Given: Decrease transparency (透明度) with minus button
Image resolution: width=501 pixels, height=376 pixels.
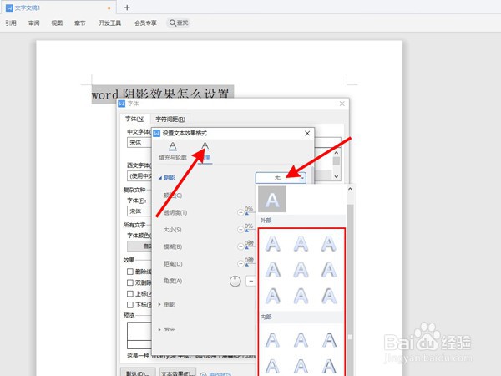Looking at the screenshot, I should point(240,212).
